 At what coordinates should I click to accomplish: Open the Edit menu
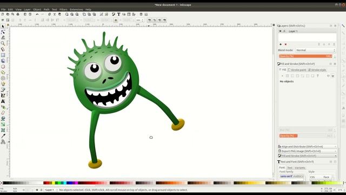(x=10, y=10)
